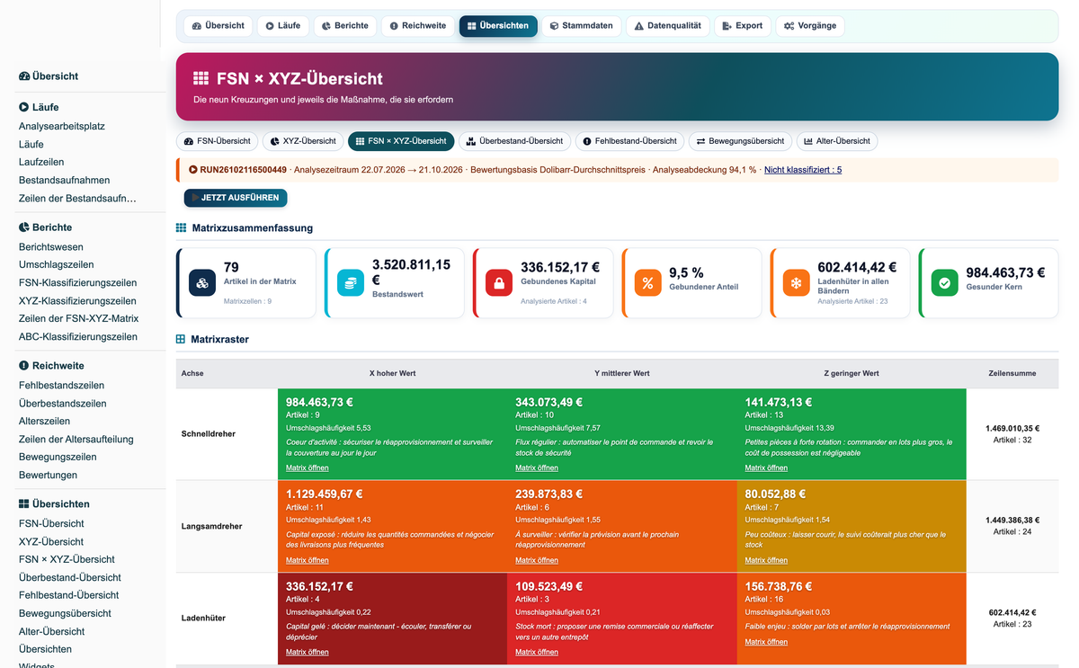Viewport: 1079px width, 668px height.
Task: Click the pie chart icon beside sidebar Berichte
Action: (x=24, y=227)
